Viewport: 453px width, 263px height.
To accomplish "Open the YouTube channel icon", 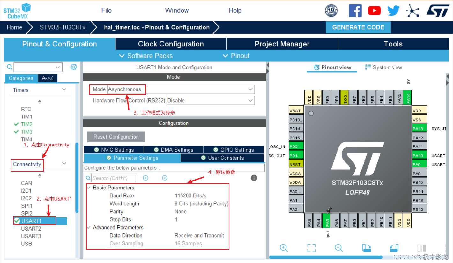I will pyautogui.click(x=374, y=11).
